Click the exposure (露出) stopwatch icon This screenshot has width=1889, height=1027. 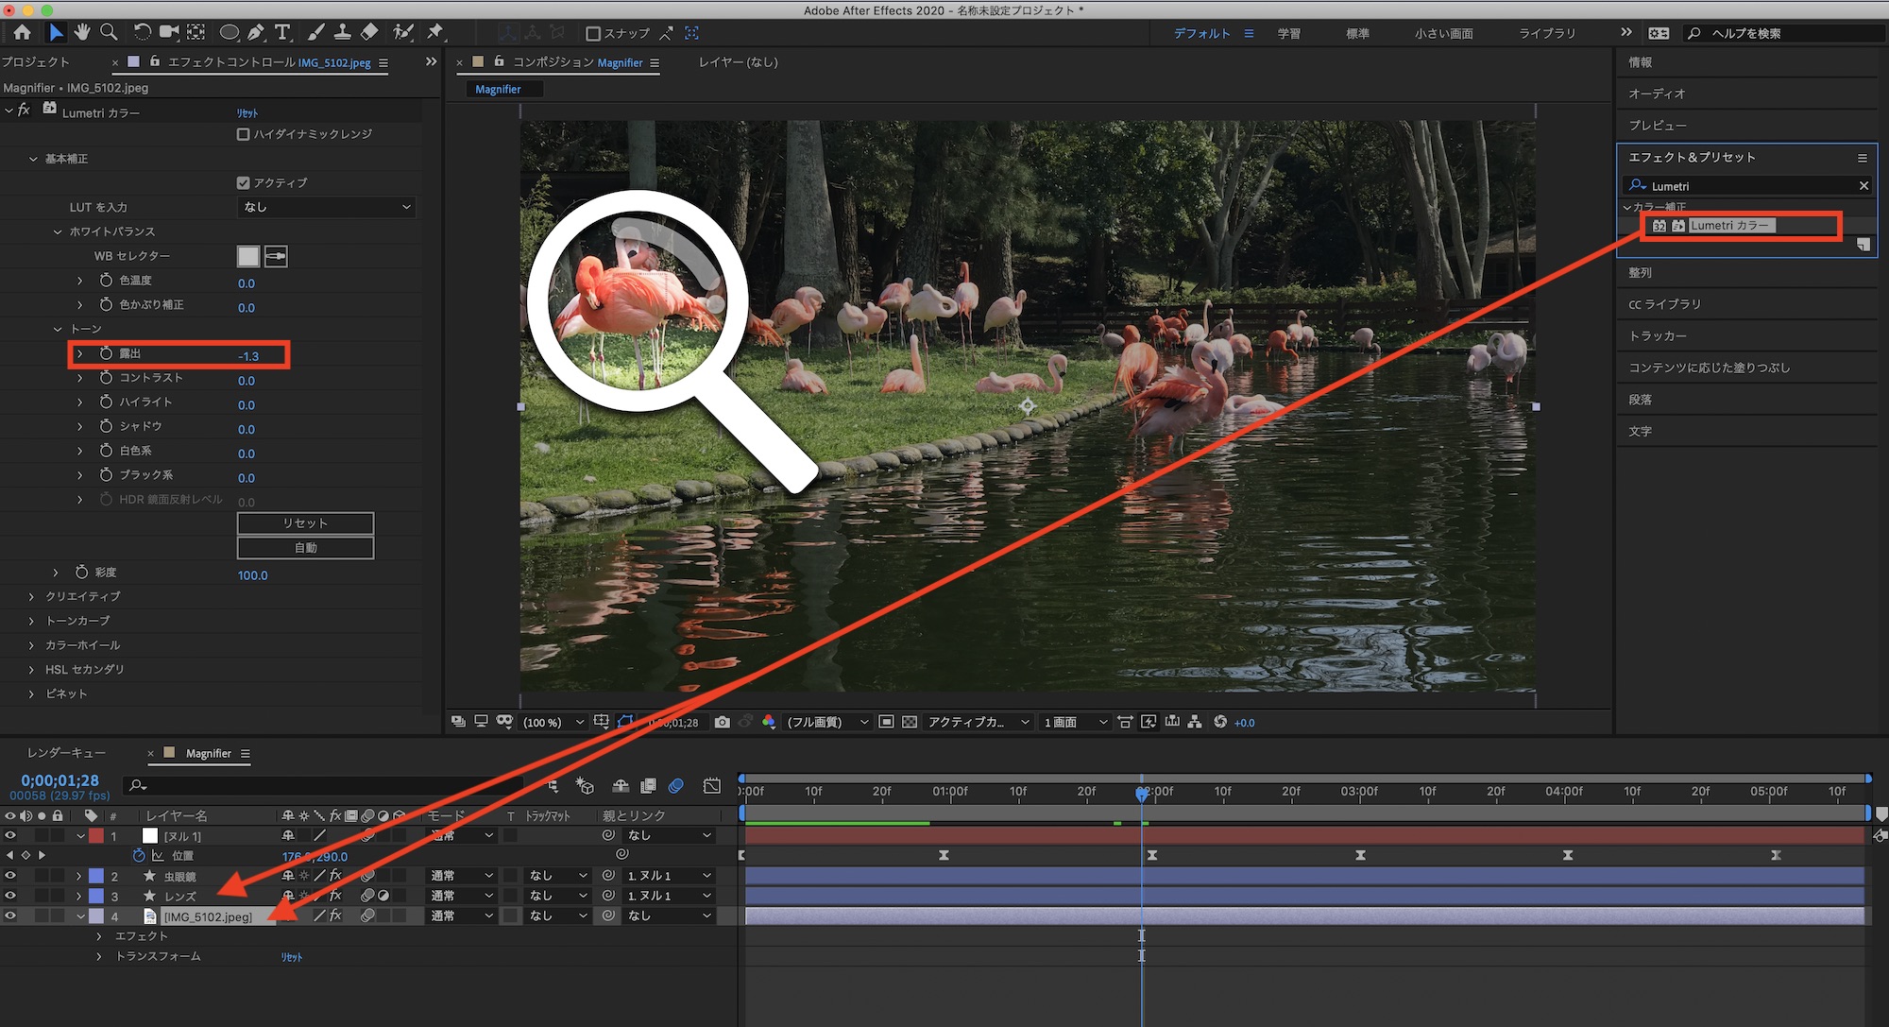coord(106,353)
